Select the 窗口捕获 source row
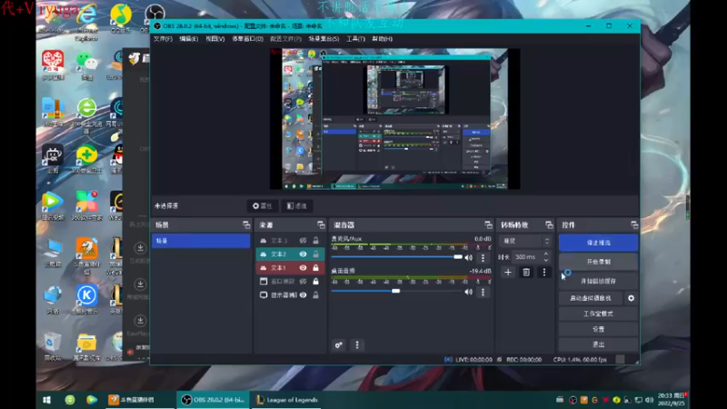727x409 pixels. pyautogui.click(x=290, y=281)
